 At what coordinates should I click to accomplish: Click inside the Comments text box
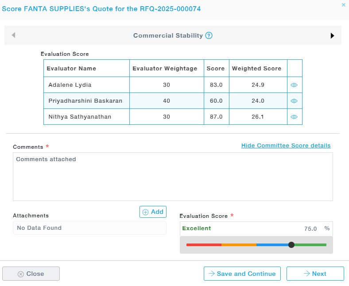(x=173, y=177)
